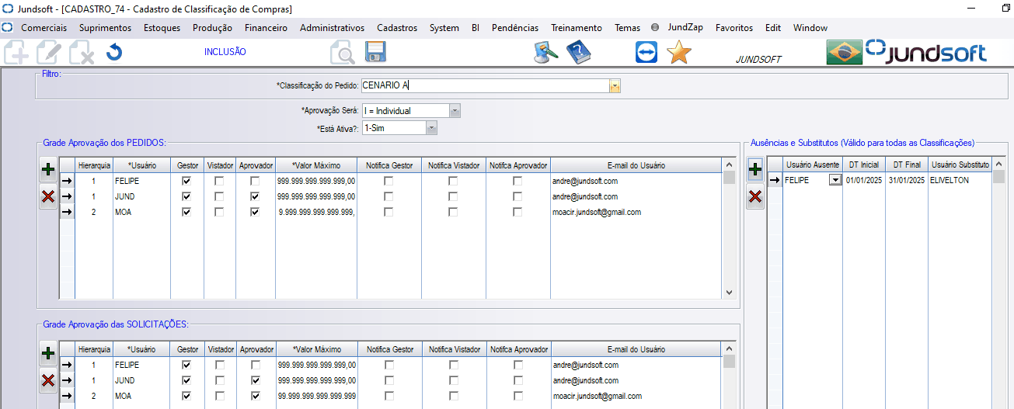The width and height of the screenshot is (1014, 409).
Task: Add a row to the PEDIDOS approval grid
Action: [x=47, y=169]
